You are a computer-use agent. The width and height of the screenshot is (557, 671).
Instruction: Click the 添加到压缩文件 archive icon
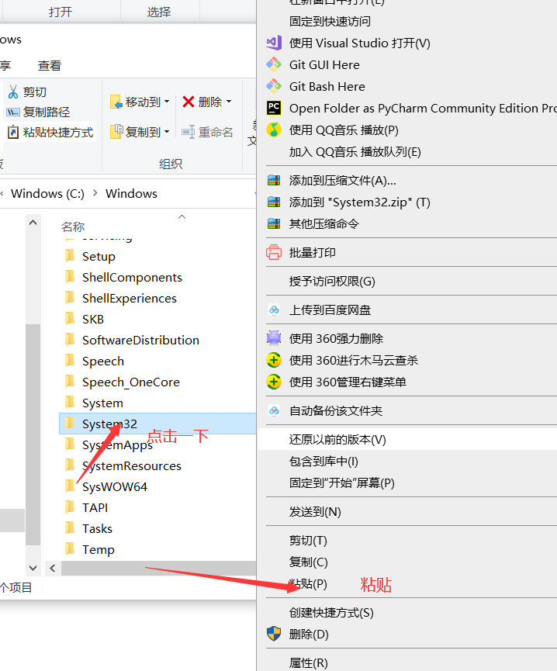(274, 180)
